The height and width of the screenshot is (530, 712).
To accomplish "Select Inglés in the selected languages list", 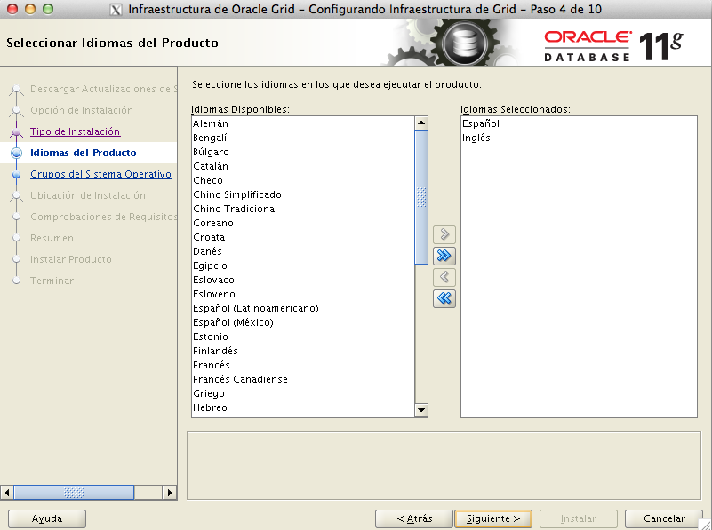I will tap(476, 138).
